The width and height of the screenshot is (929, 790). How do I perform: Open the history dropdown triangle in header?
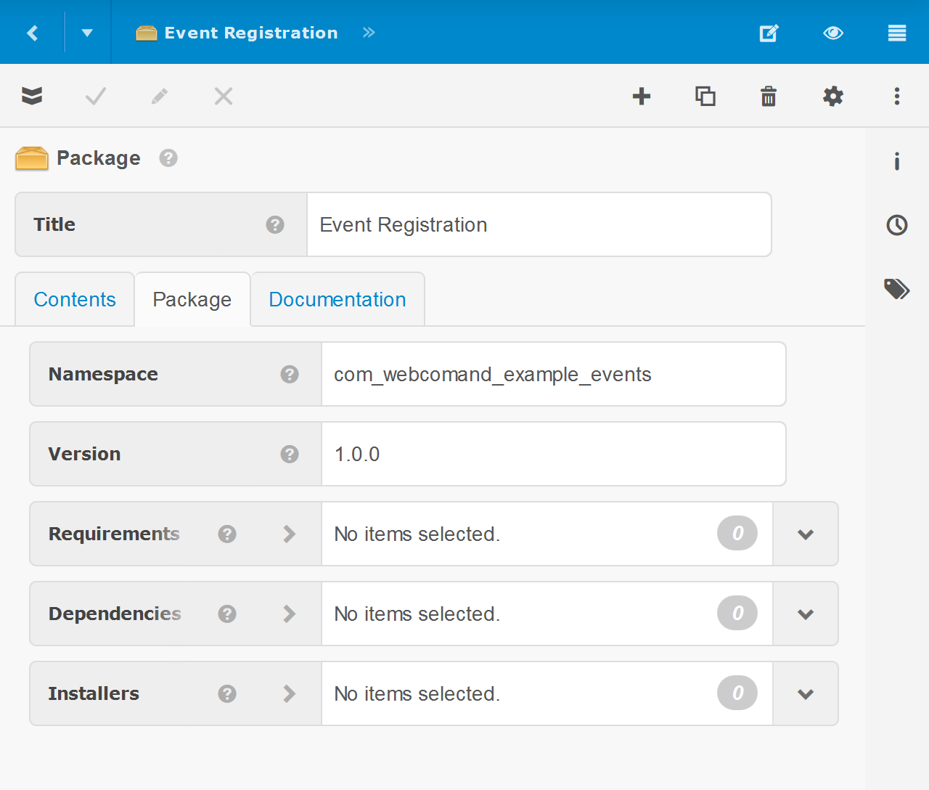coord(87,33)
